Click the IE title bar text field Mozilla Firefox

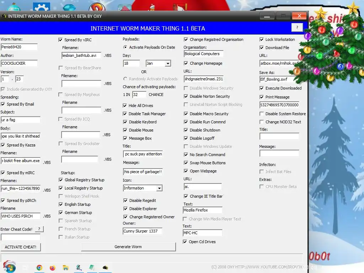click(203, 210)
